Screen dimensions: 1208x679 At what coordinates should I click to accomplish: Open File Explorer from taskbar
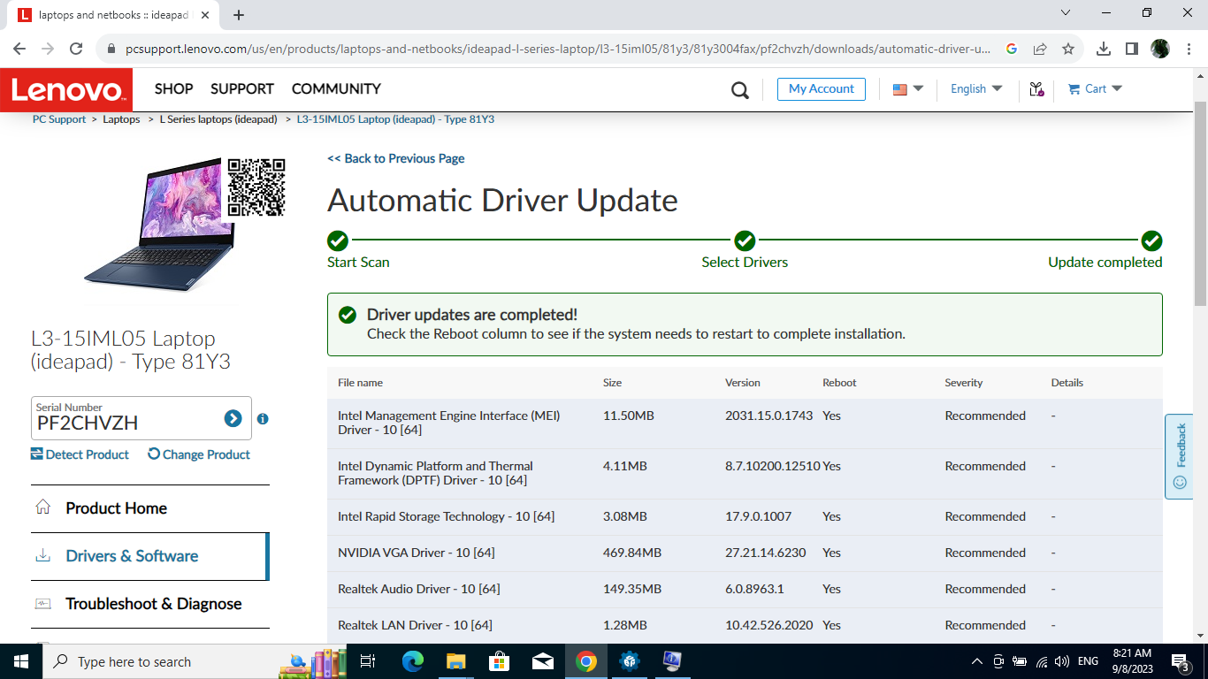tap(455, 661)
